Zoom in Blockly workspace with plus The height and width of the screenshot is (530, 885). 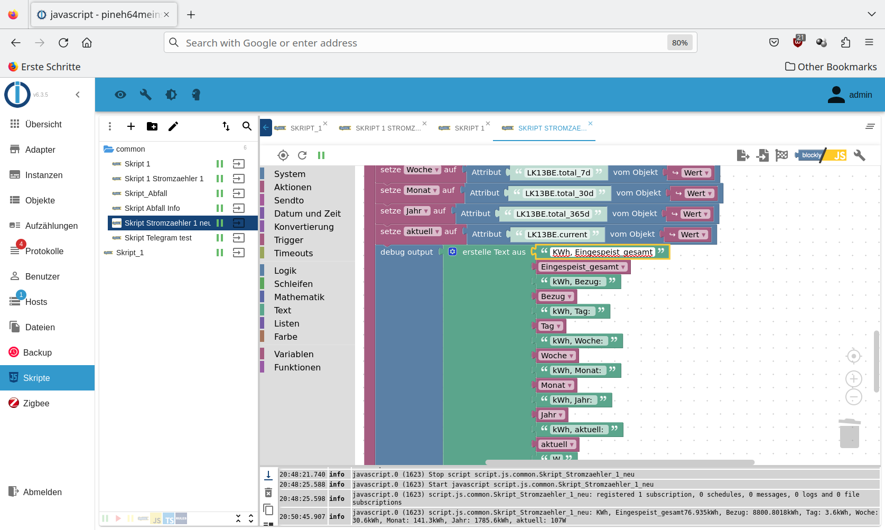[854, 379]
